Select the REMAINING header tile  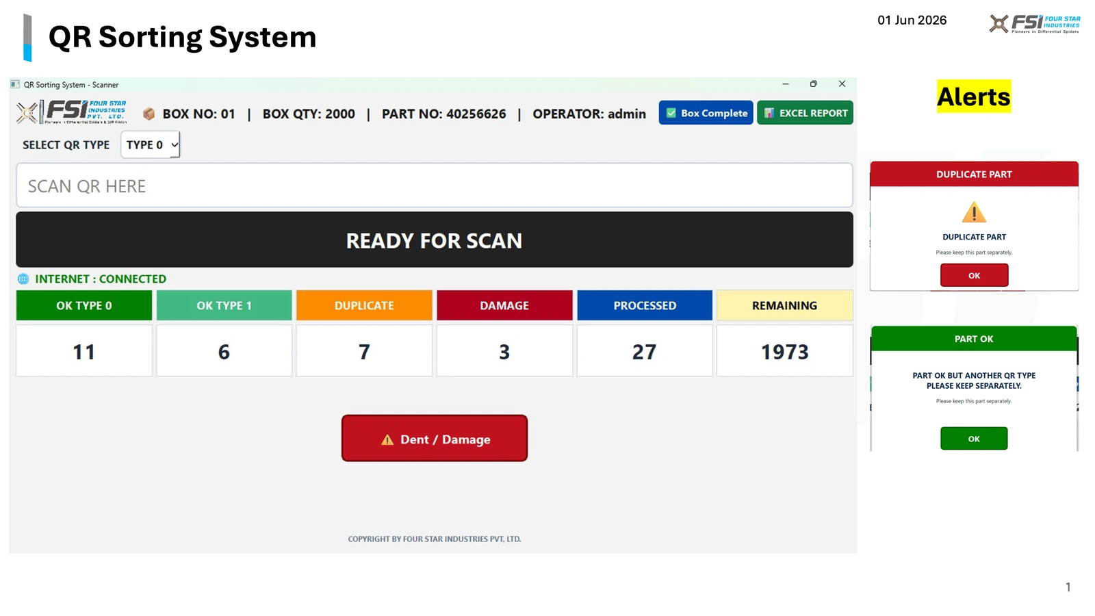click(x=785, y=305)
